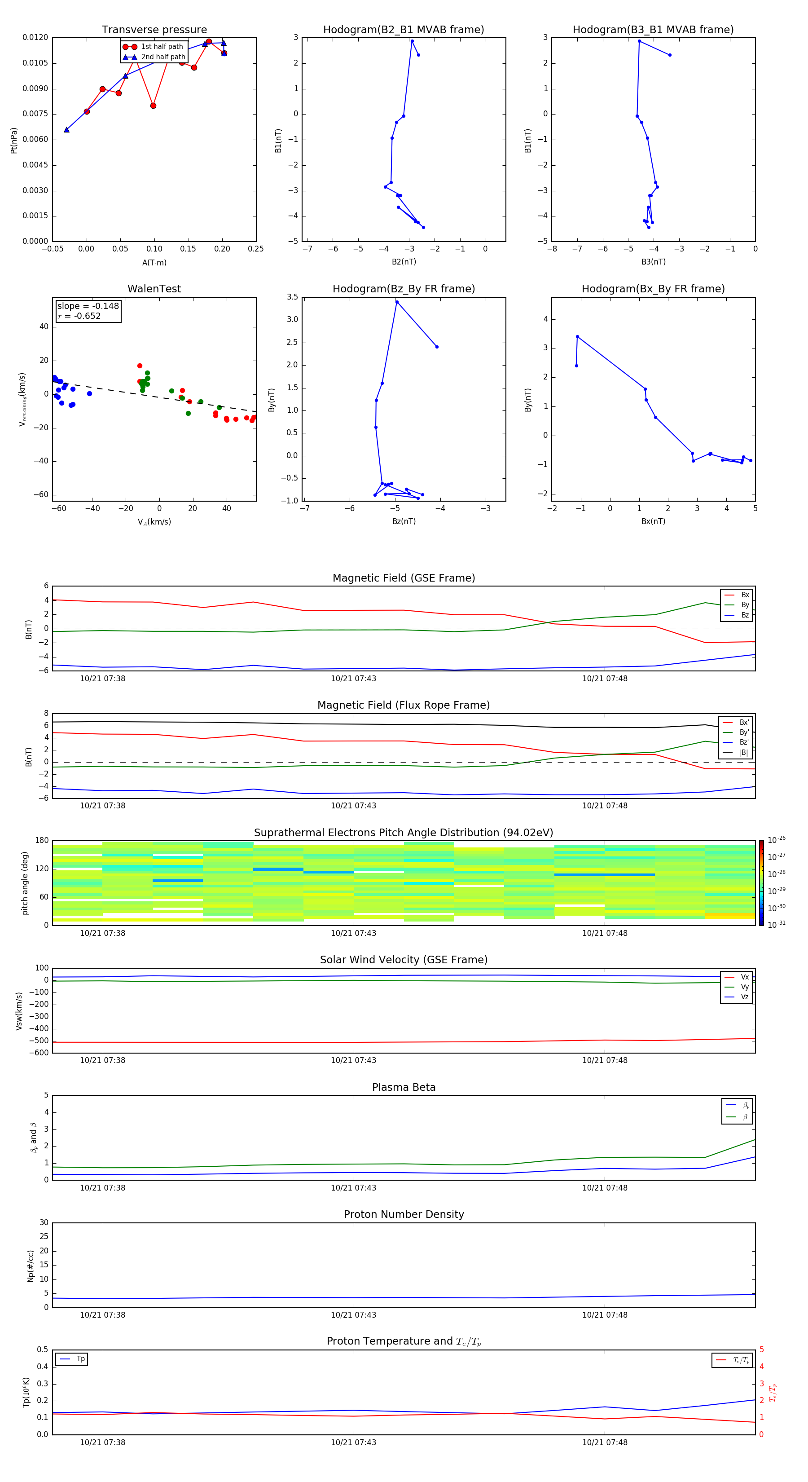The width and height of the screenshot is (808, 1482).
Task: Click the Plasma Beta plot title
Action: (404, 1087)
